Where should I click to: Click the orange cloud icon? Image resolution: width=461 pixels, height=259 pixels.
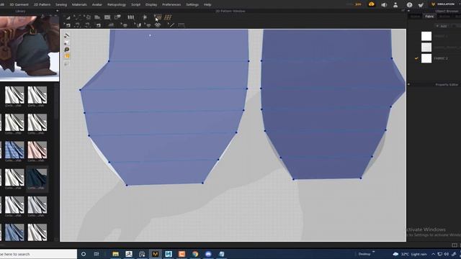pyautogui.click(x=372, y=4)
